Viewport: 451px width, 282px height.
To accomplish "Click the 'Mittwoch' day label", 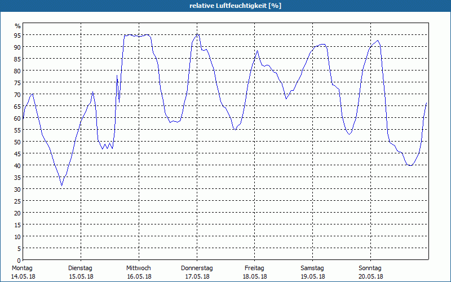I will click(139, 268).
